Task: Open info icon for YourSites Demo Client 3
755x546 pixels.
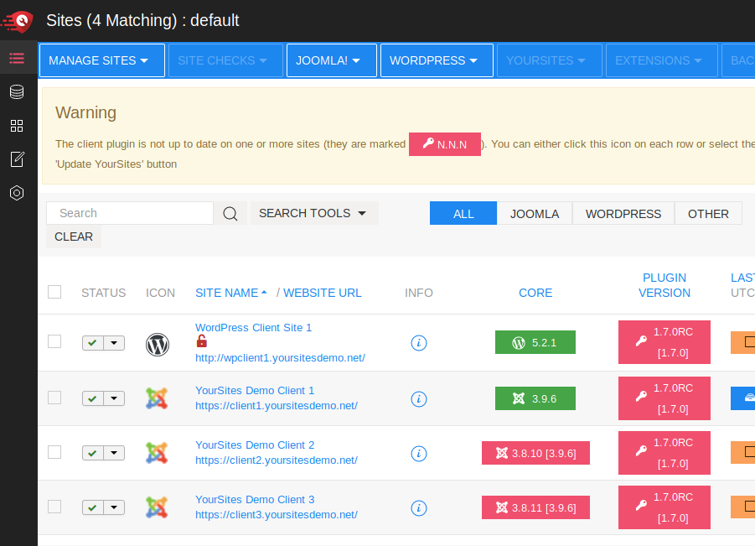Action: (x=419, y=508)
